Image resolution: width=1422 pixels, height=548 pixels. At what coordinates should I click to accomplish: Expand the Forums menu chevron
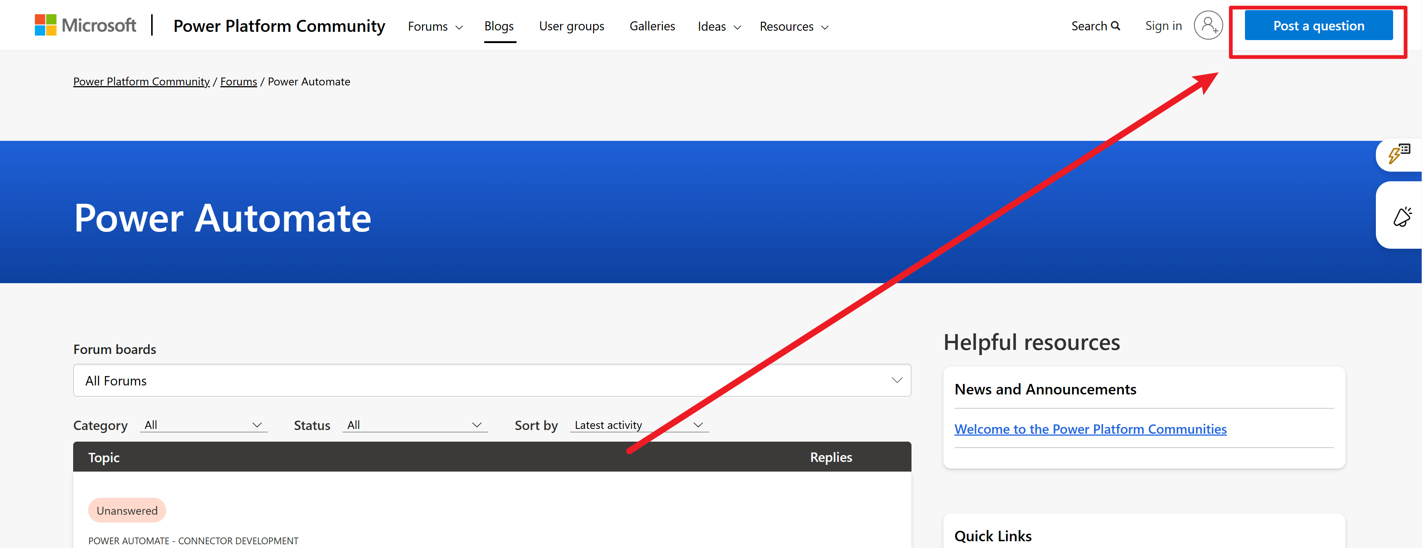pos(459,27)
